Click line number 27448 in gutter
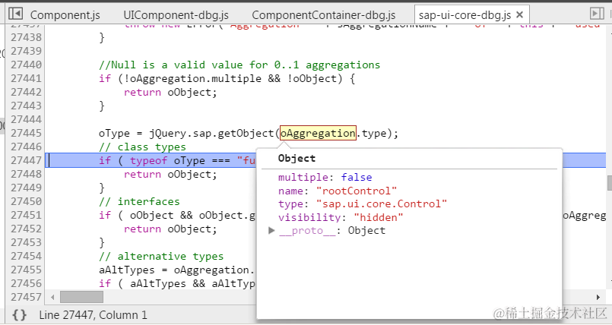The width and height of the screenshot is (612, 325). (26, 174)
